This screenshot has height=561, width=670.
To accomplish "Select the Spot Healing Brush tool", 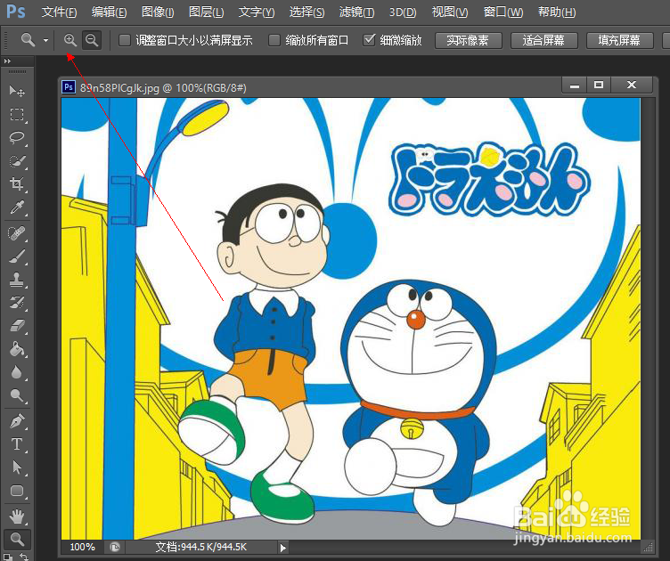I will coord(17,233).
